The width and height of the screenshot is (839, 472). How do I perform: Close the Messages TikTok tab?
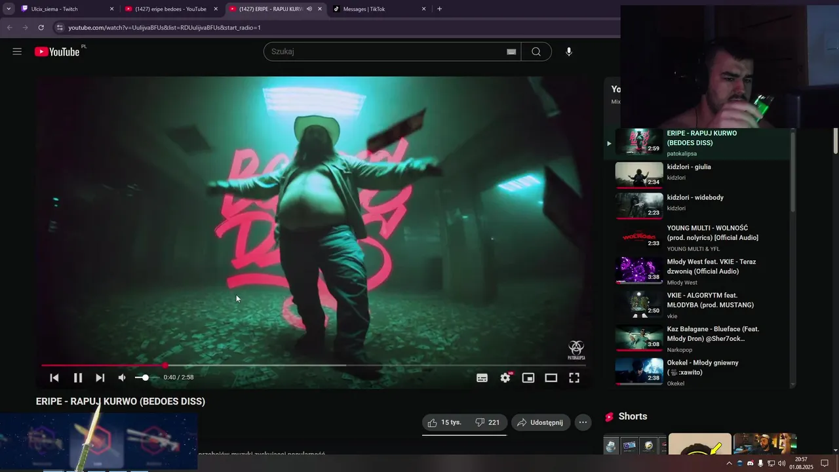(424, 9)
